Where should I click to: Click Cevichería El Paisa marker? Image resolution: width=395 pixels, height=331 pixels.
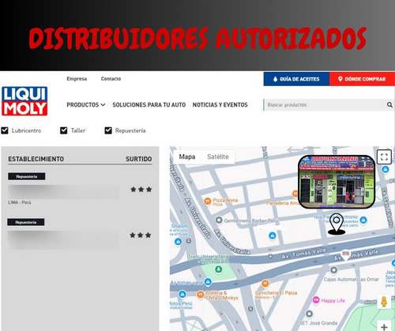(265, 284)
